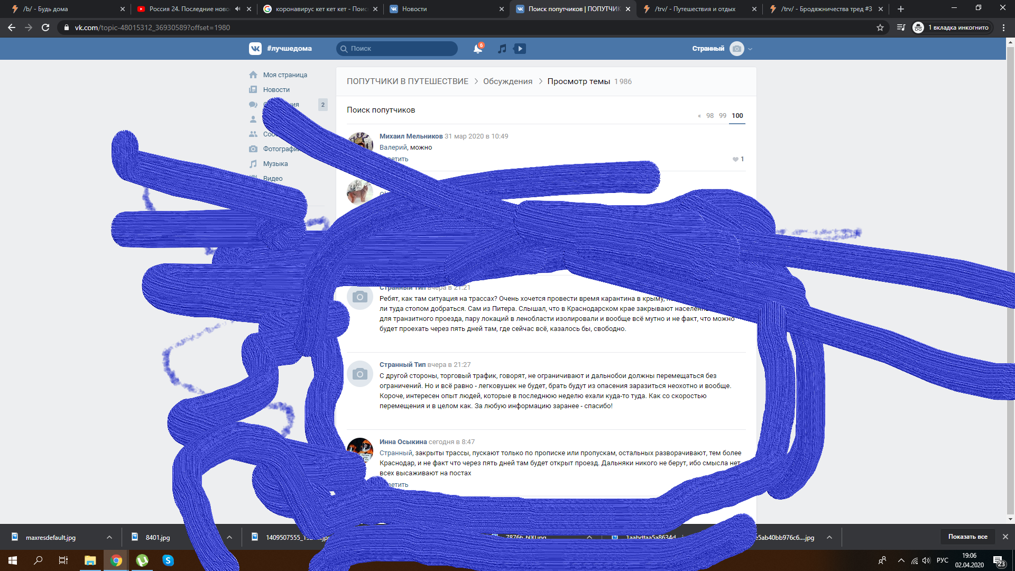Open the VK music note icon
Image resolution: width=1015 pixels, height=571 pixels.
pyautogui.click(x=502, y=49)
